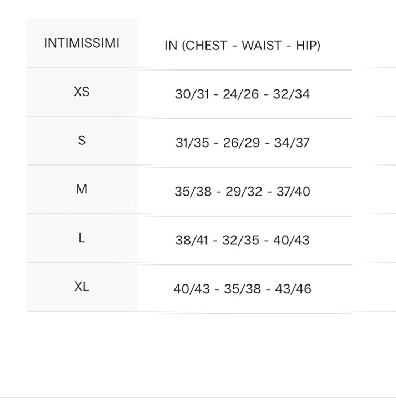
Task: Select the S size label
Action: pos(82,141)
